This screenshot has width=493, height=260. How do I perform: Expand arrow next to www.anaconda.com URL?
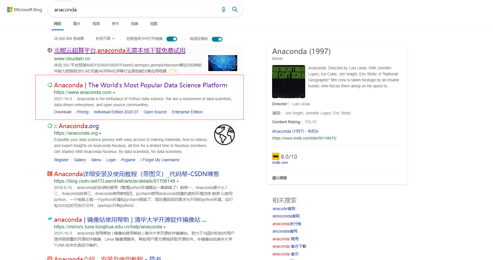pyautogui.click(x=114, y=93)
